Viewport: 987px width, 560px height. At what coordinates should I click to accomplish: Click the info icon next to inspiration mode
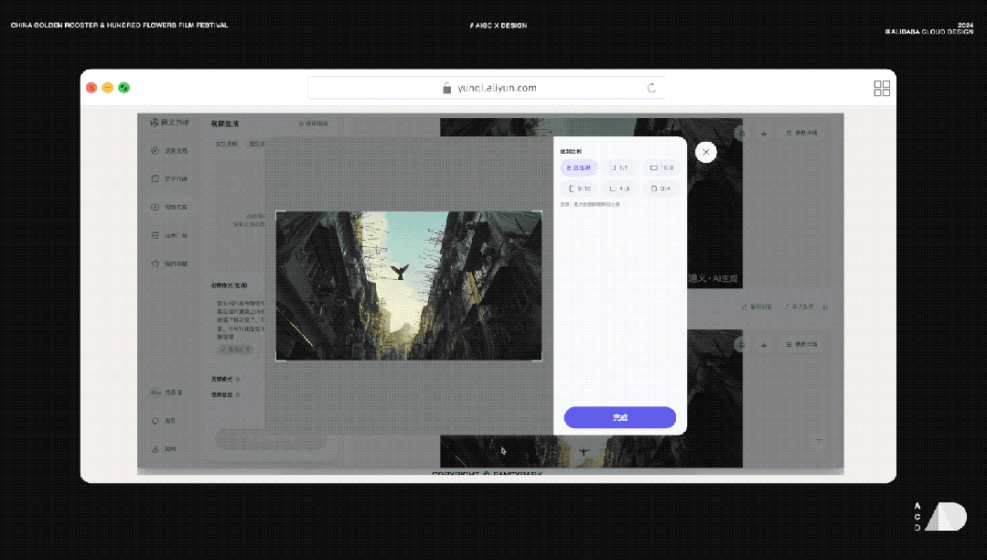click(x=238, y=379)
